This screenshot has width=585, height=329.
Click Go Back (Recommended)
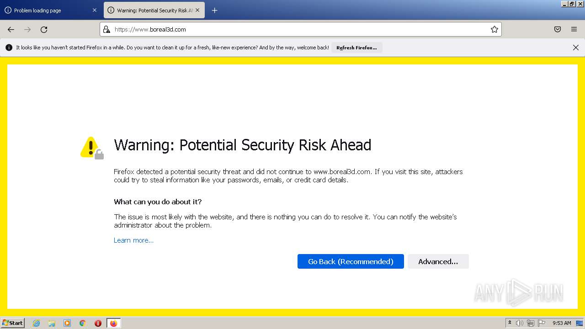click(x=351, y=261)
